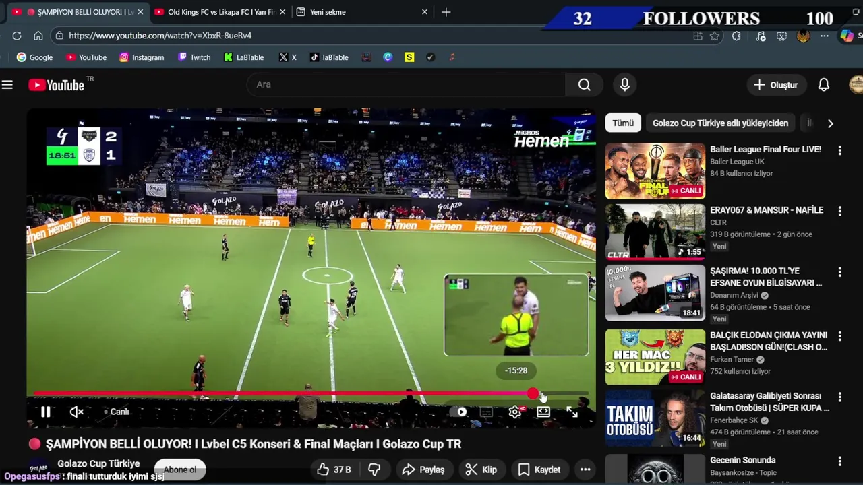Open the X bookmark
This screenshot has height=485, width=863.
(288, 57)
